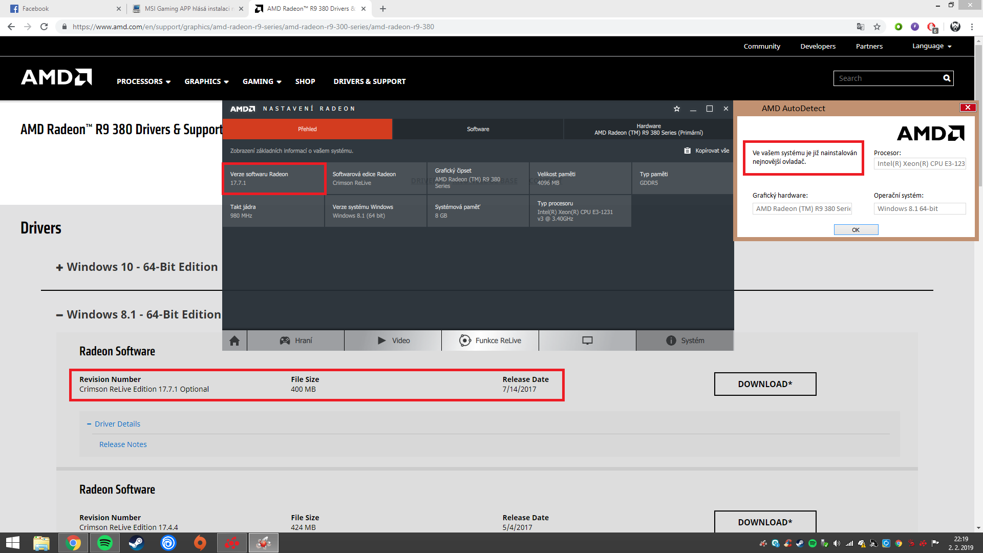Collapse Driver Details section
983x553 pixels.
pyautogui.click(x=114, y=424)
